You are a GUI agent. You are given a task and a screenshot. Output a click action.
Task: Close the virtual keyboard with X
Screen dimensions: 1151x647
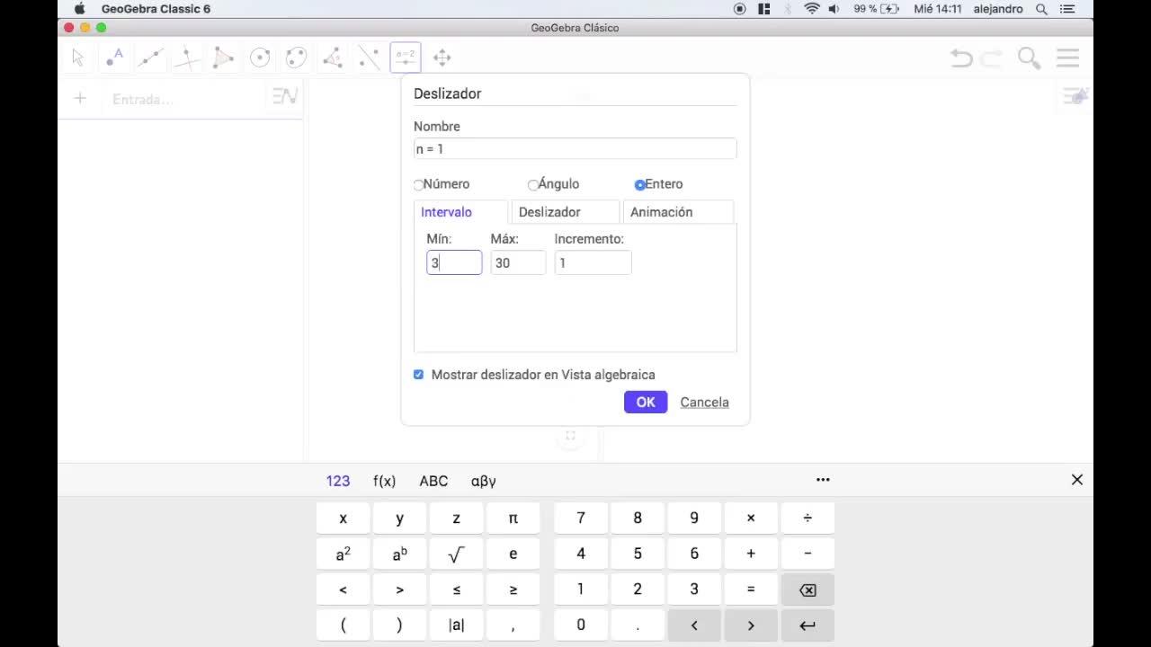[x=1077, y=480]
